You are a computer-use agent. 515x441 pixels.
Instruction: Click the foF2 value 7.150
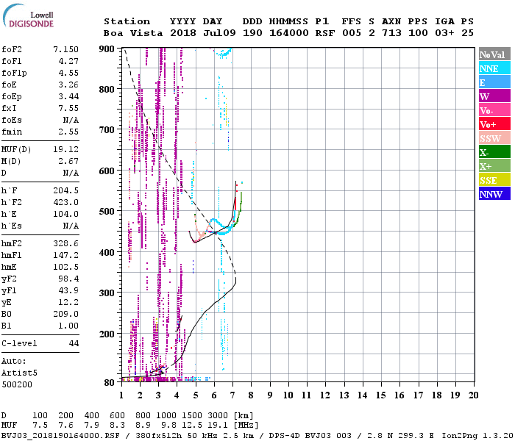(x=65, y=49)
